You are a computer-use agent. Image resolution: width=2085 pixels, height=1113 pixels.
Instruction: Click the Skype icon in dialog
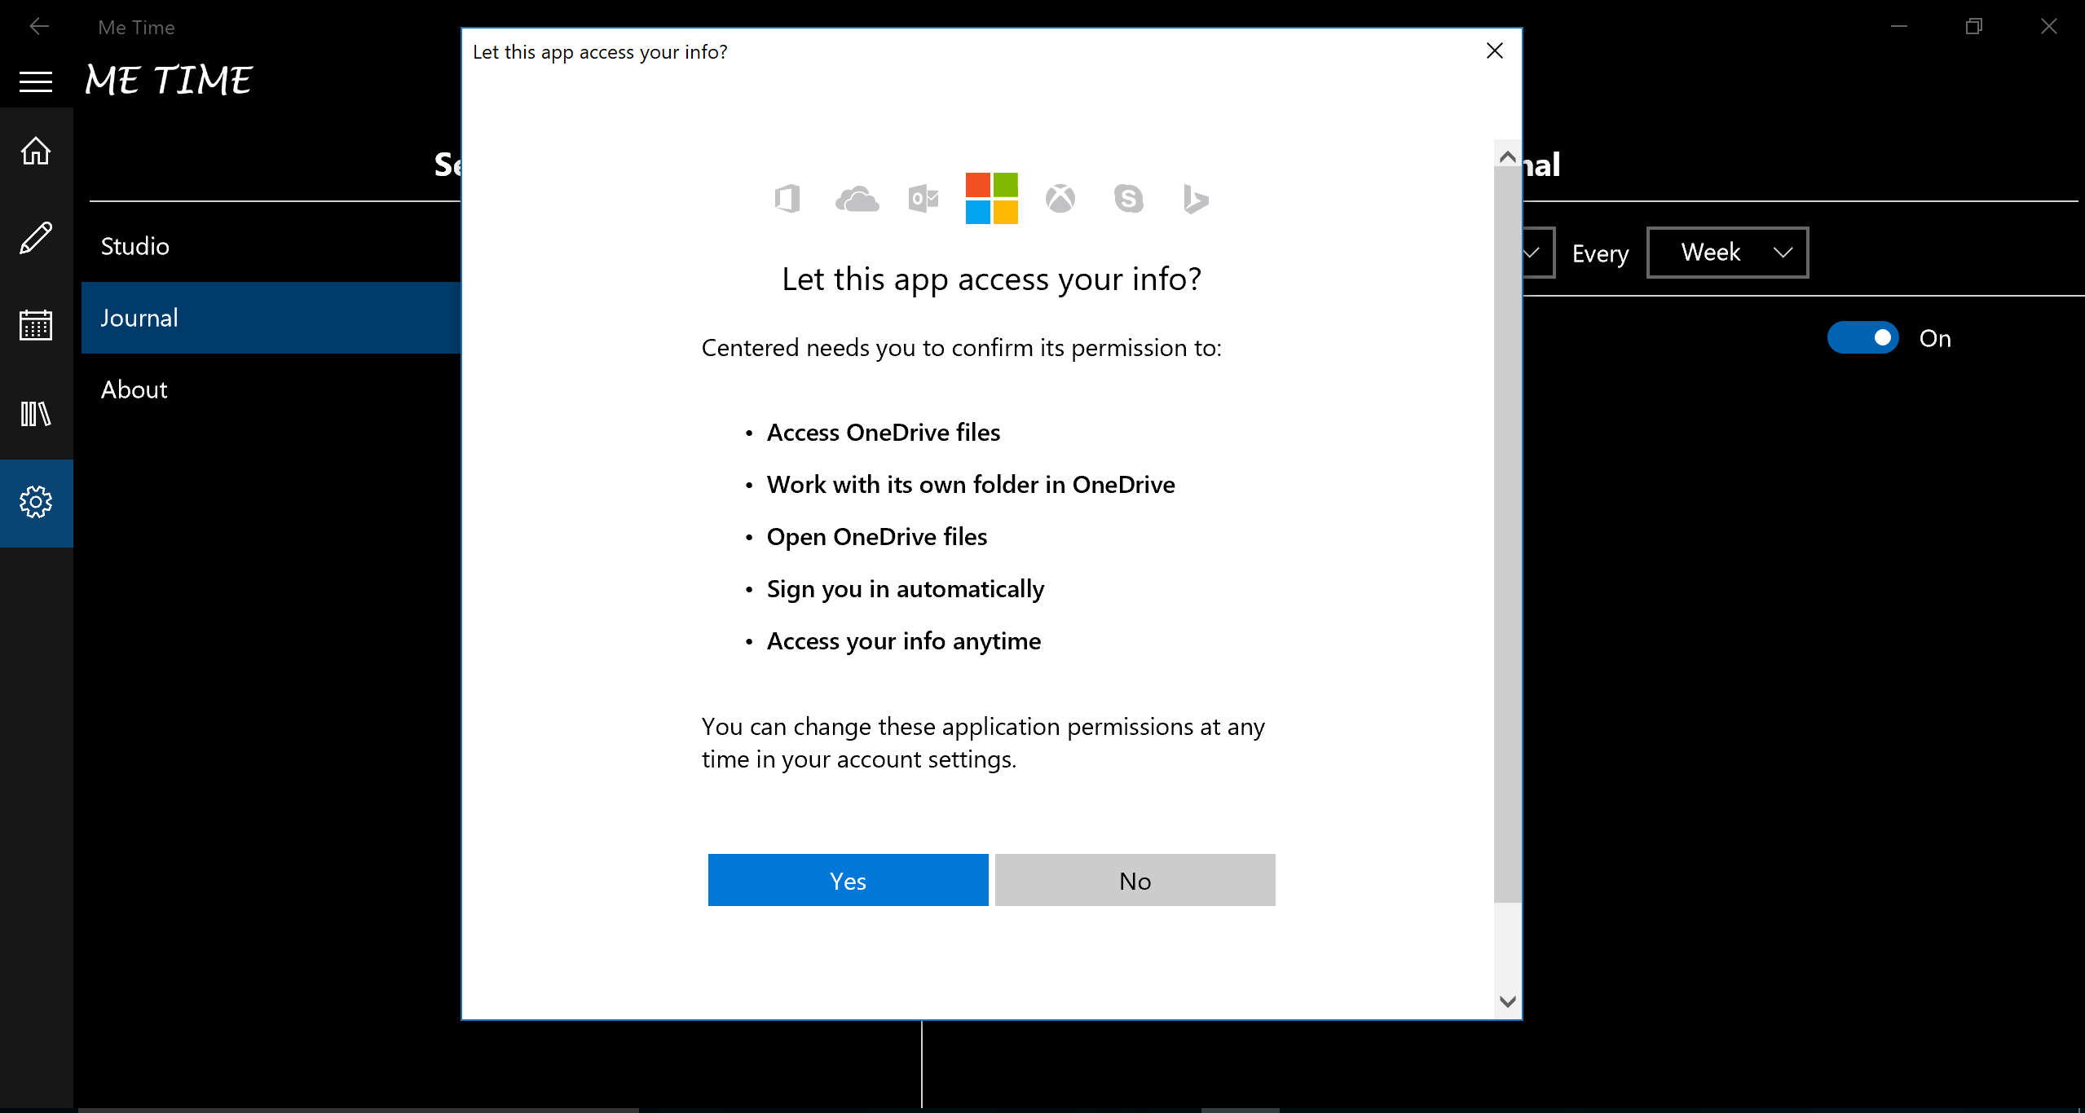1128,198
